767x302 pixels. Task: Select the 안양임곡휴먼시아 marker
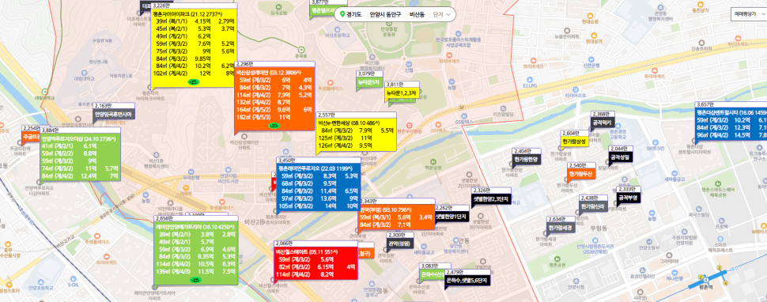tap(114, 115)
